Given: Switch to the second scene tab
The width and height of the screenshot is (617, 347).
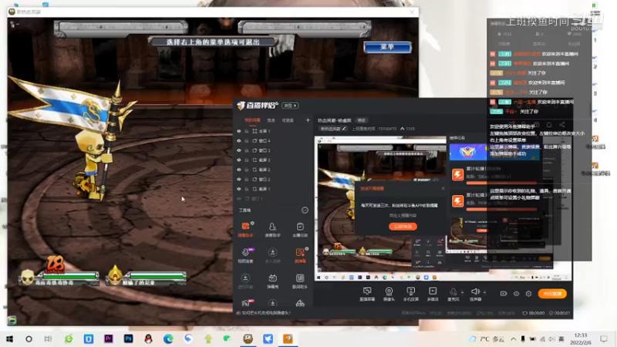Looking at the screenshot, I should [271, 120].
